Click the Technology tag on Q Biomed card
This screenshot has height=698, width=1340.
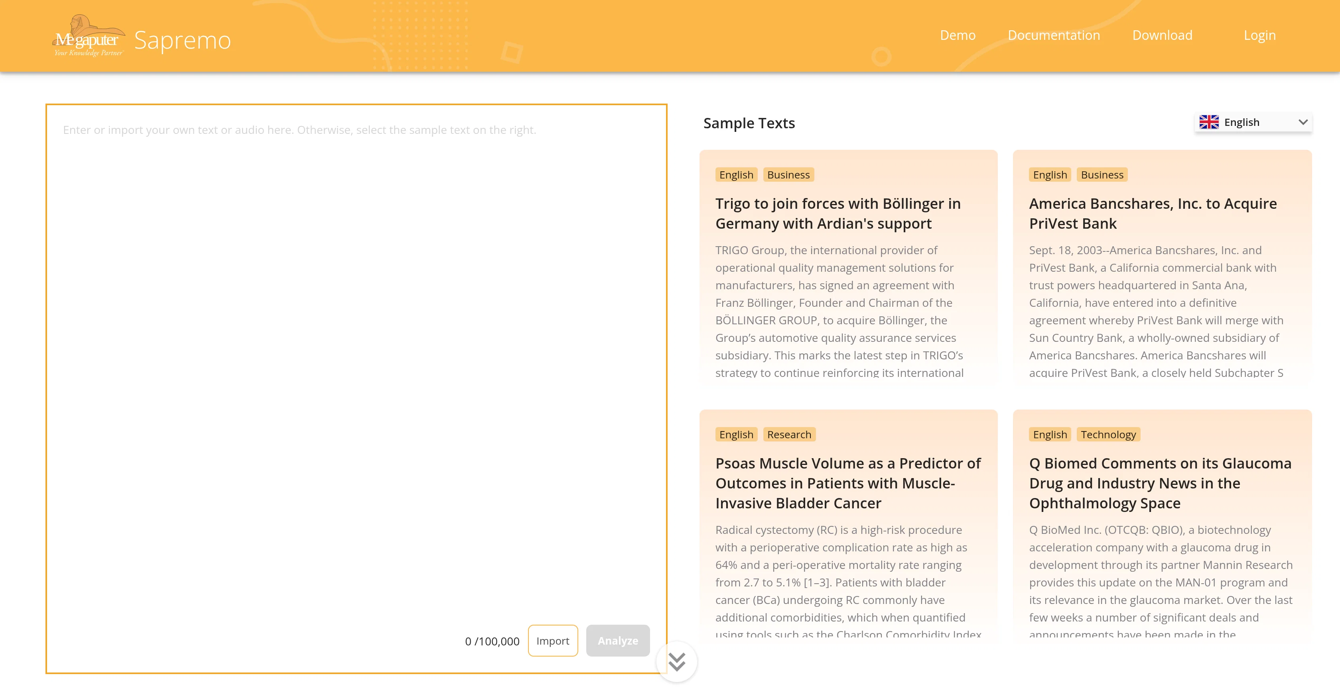click(x=1108, y=435)
